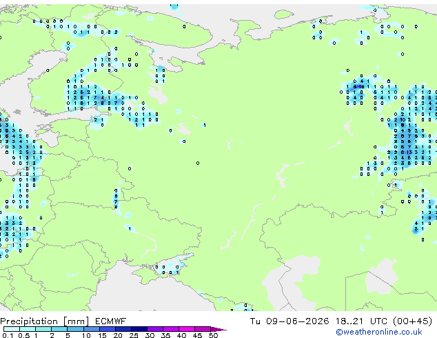Viewport: 437px width, 338px height.
Task: Select the 0.5–1 mm legend color box
Action: coord(28,329)
